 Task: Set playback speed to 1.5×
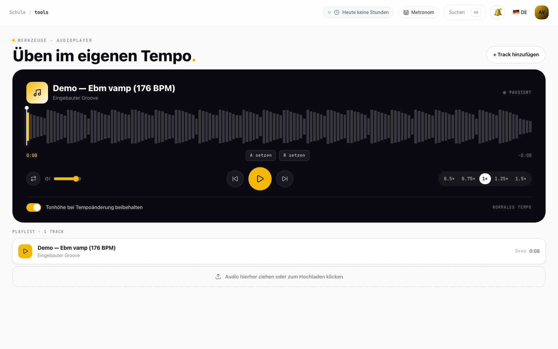(521, 179)
